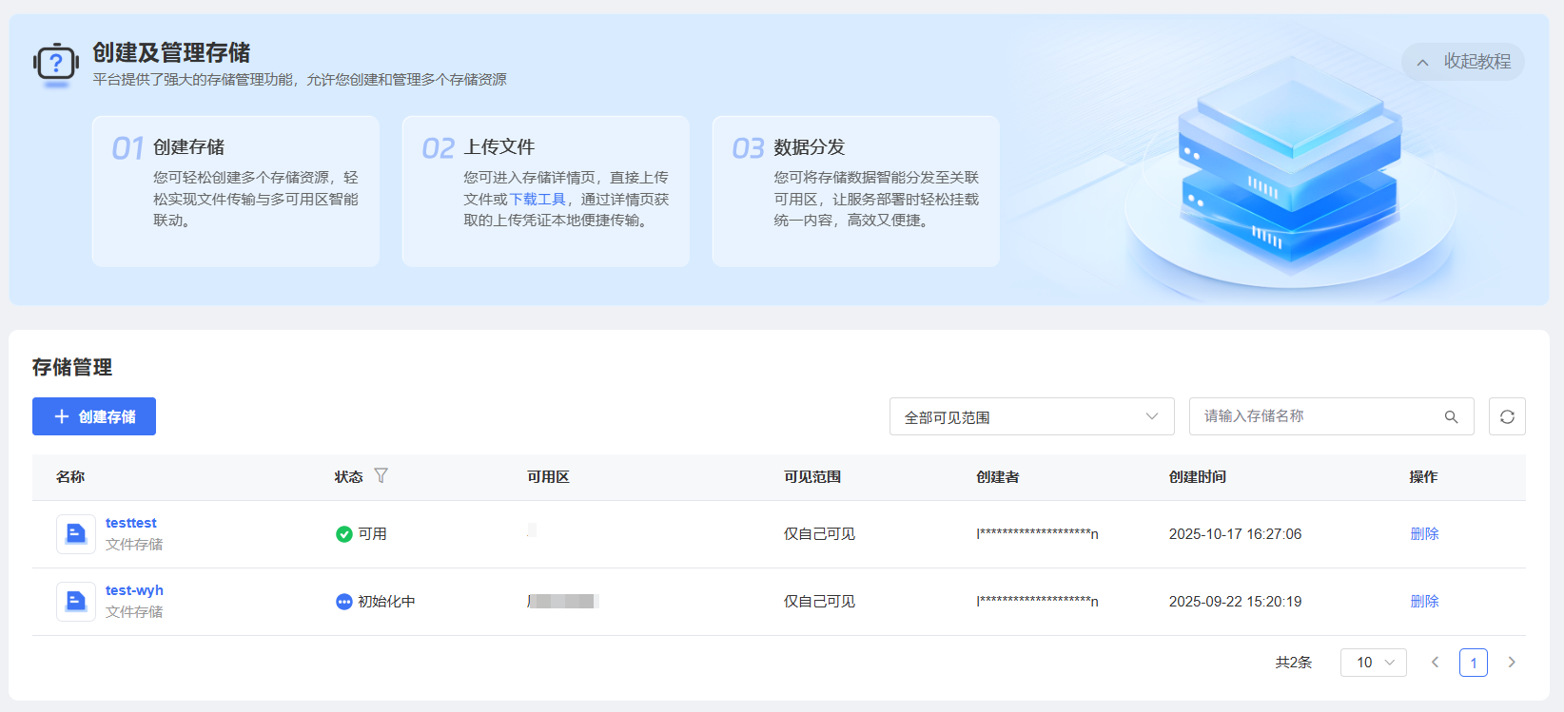
Task: Click the test-wyh file storage icon
Action: 76,602
